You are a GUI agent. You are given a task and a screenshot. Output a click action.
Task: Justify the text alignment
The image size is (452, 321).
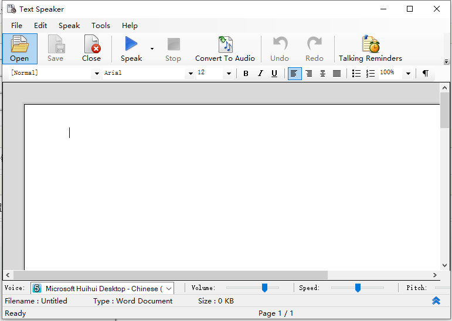tap(337, 74)
